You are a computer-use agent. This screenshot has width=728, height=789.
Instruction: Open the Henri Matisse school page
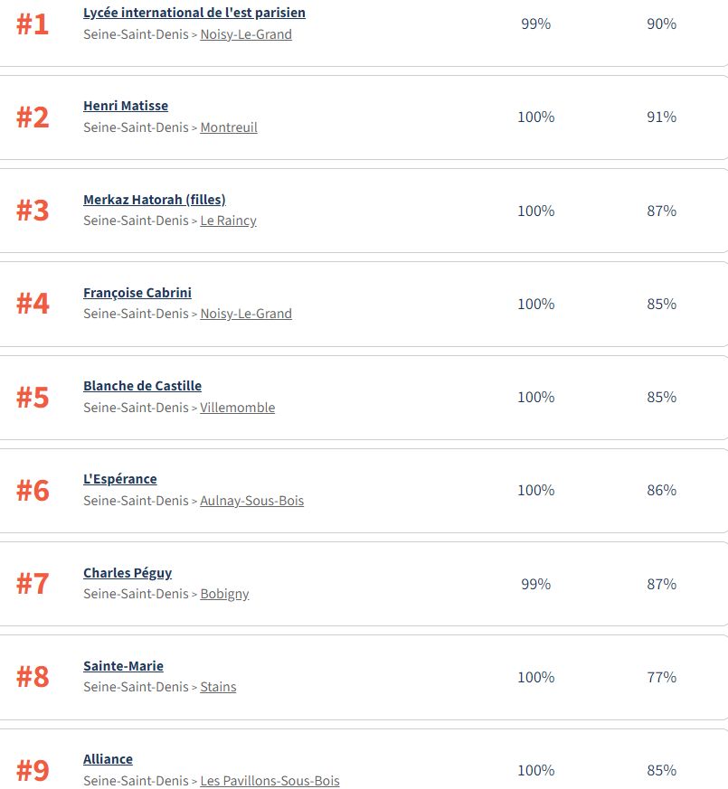[126, 106]
